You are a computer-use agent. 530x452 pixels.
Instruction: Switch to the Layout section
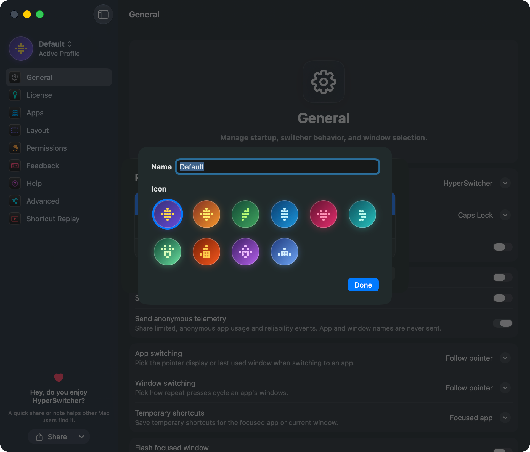pyautogui.click(x=59, y=131)
